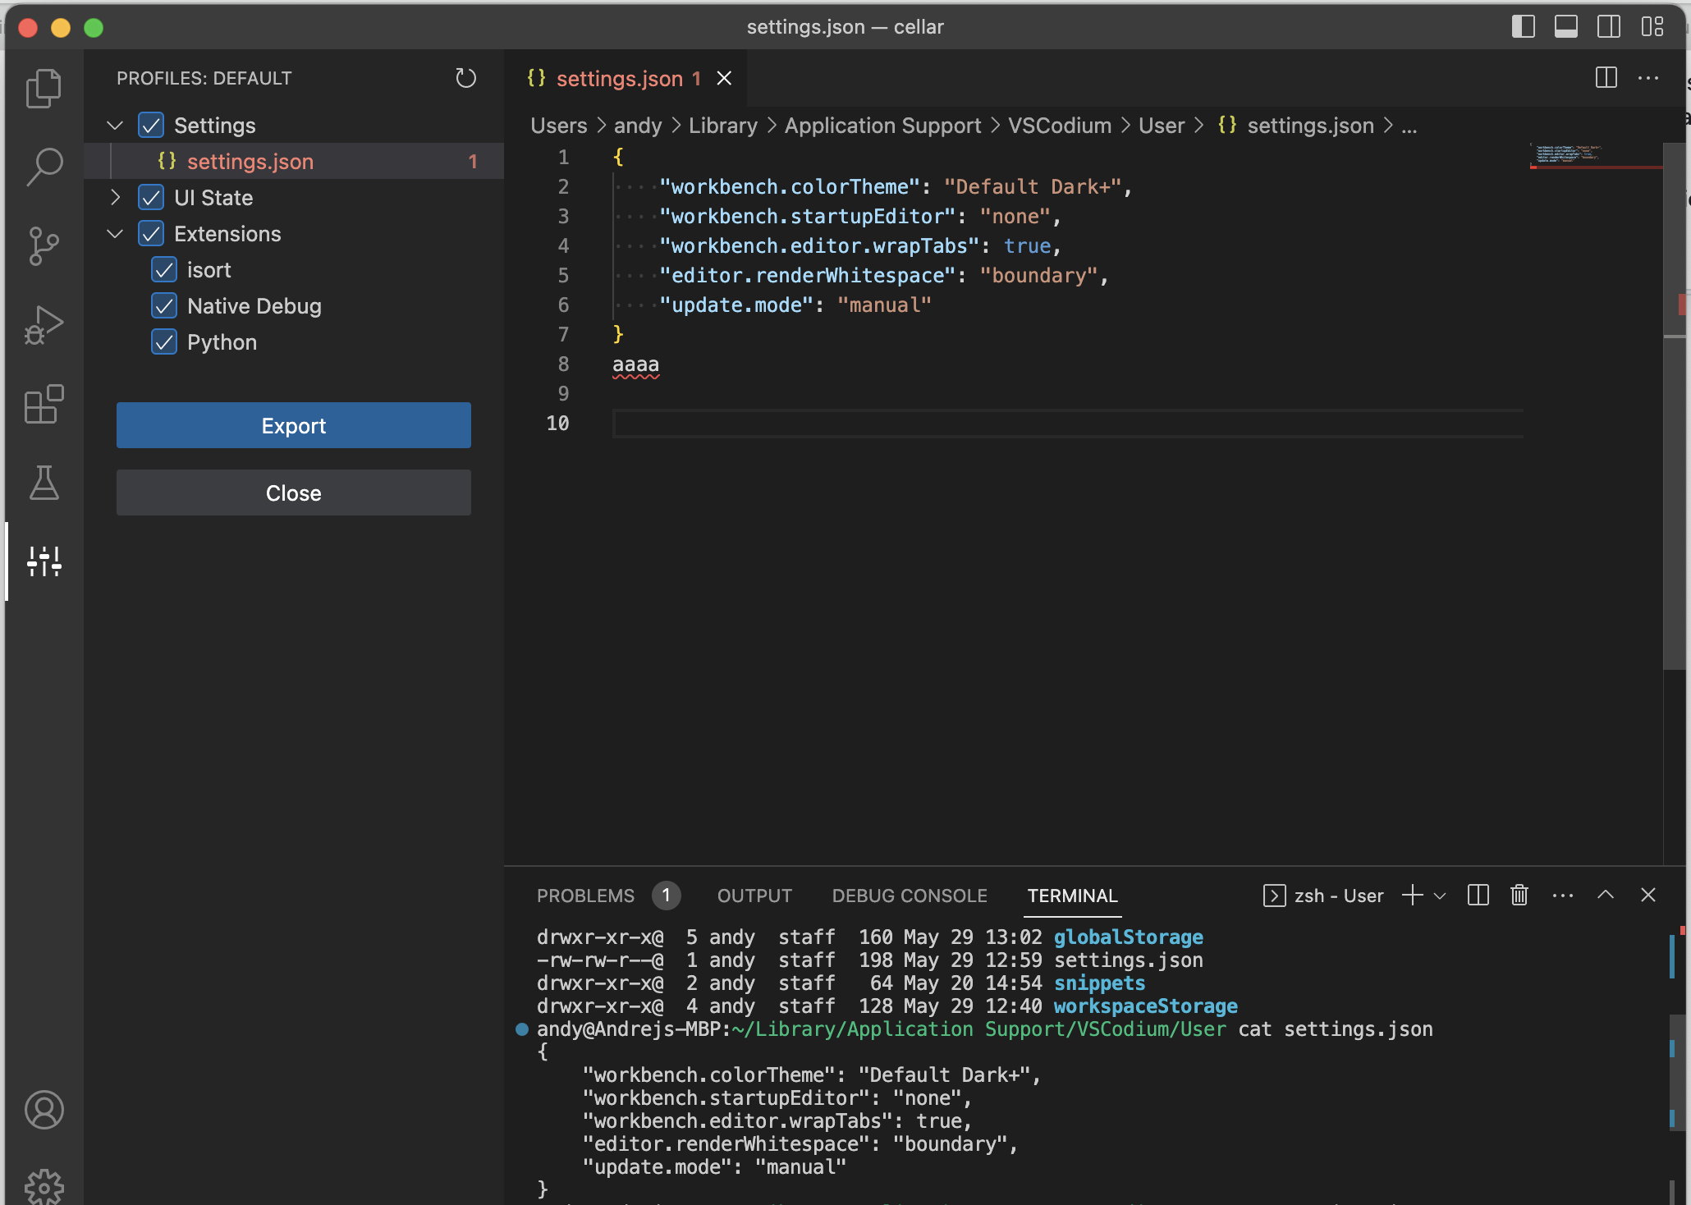1691x1205 pixels.
Task: Click the Close button
Action: 293,493
